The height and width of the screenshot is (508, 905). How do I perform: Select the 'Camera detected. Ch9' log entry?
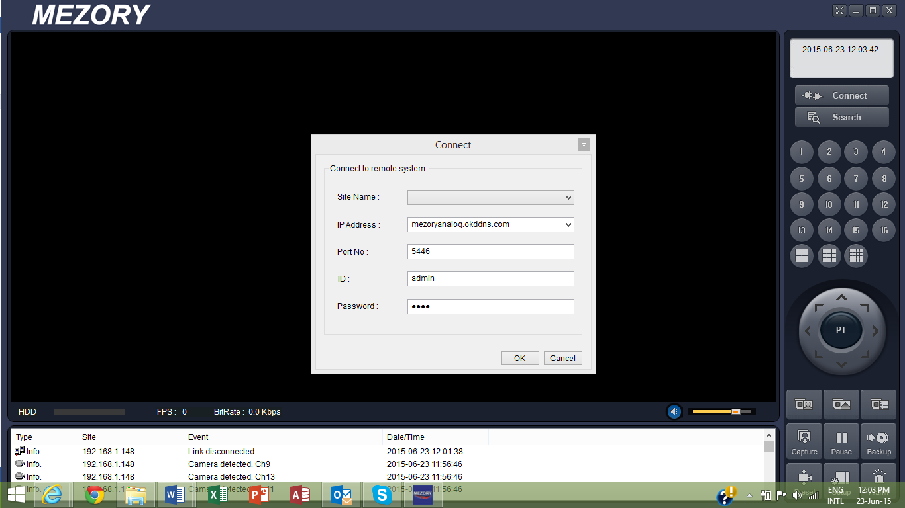[x=388, y=464]
